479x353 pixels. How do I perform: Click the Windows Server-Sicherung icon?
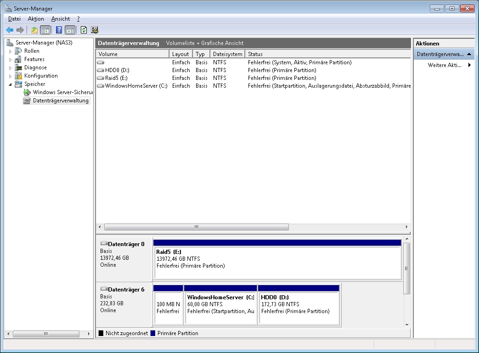click(x=27, y=92)
